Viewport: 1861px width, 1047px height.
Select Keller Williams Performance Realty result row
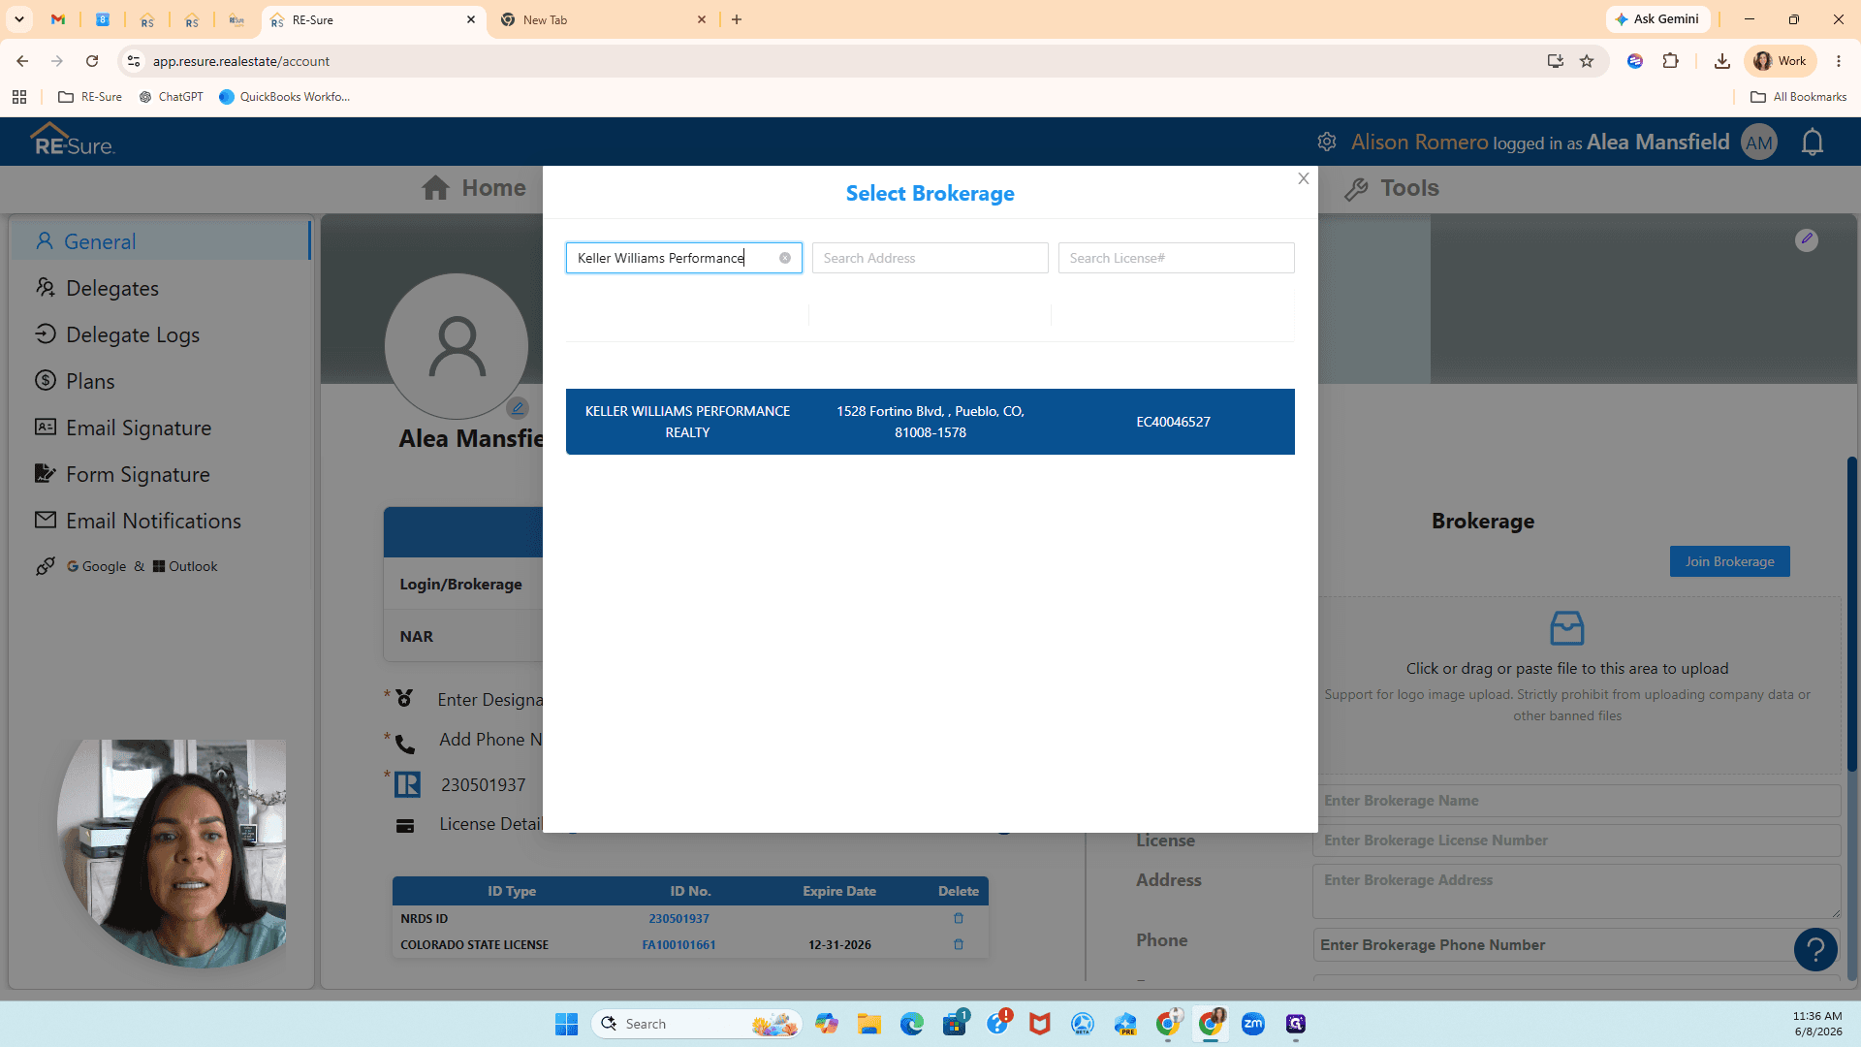[x=930, y=422]
